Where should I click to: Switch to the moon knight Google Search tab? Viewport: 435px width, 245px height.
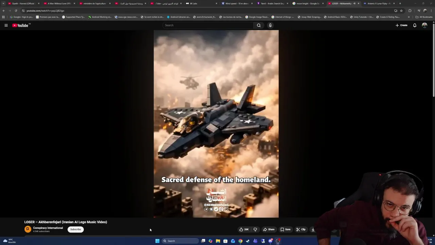pos(308,3)
